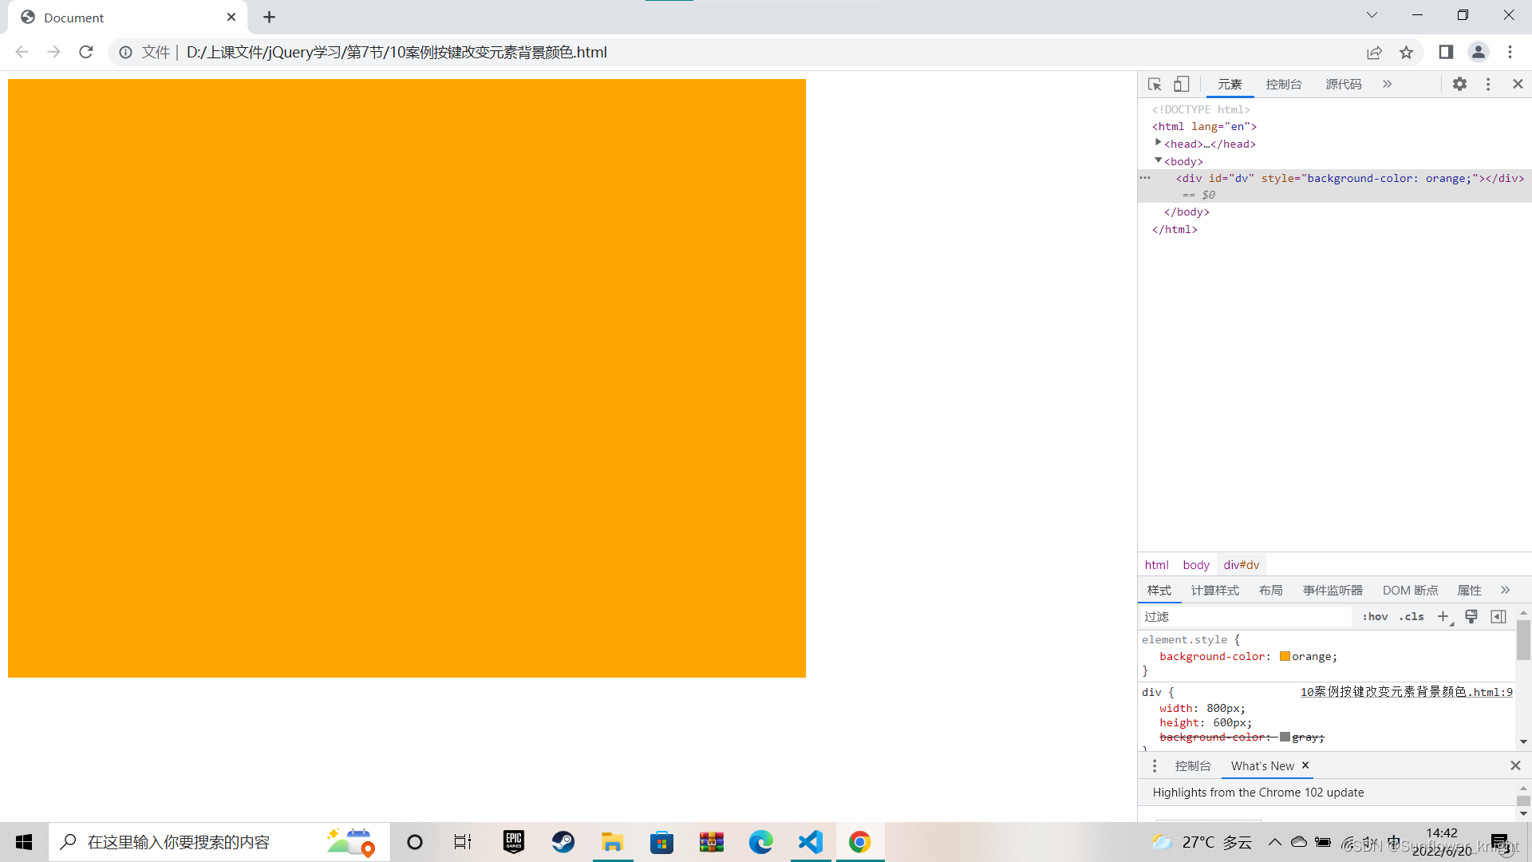Open DevTools customize three-dot menu
This screenshot has width=1532, height=862.
1488,84
